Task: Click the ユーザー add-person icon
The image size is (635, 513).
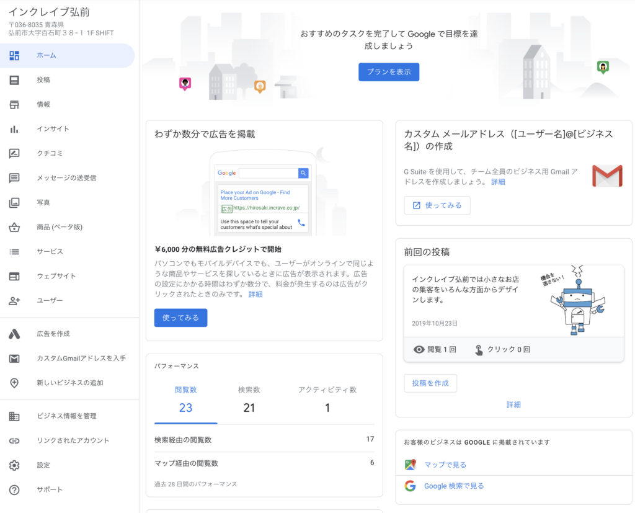Action: pos(14,301)
